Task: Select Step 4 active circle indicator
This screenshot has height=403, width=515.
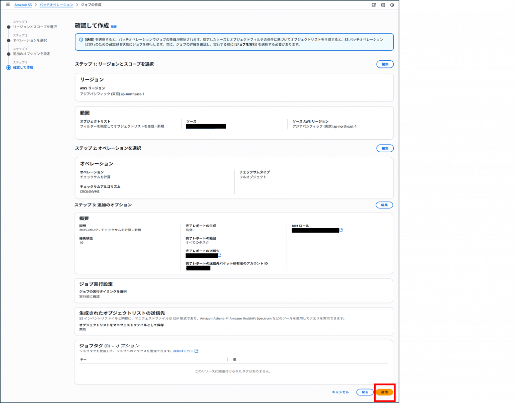Action: pos(9,67)
